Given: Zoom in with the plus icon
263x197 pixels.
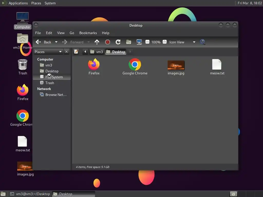Looking at the screenshot, I should [x=165, y=42].
